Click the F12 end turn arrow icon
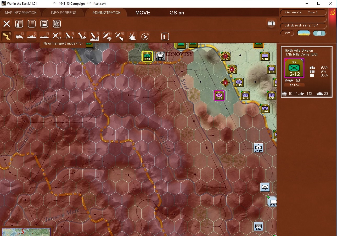This screenshot has width=337, height=236. coord(145,36)
